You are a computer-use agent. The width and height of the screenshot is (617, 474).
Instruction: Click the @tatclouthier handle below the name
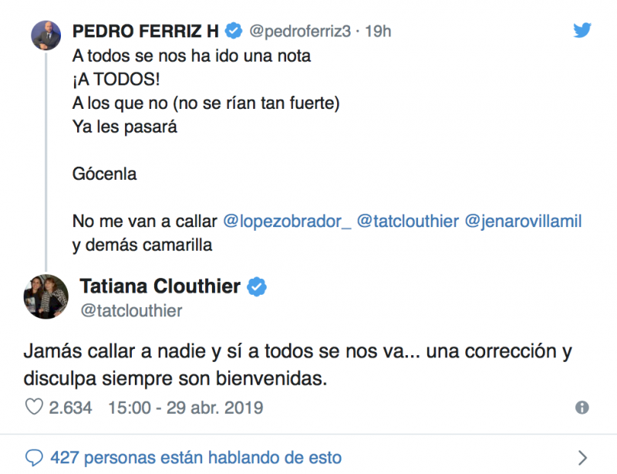click(131, 310)
